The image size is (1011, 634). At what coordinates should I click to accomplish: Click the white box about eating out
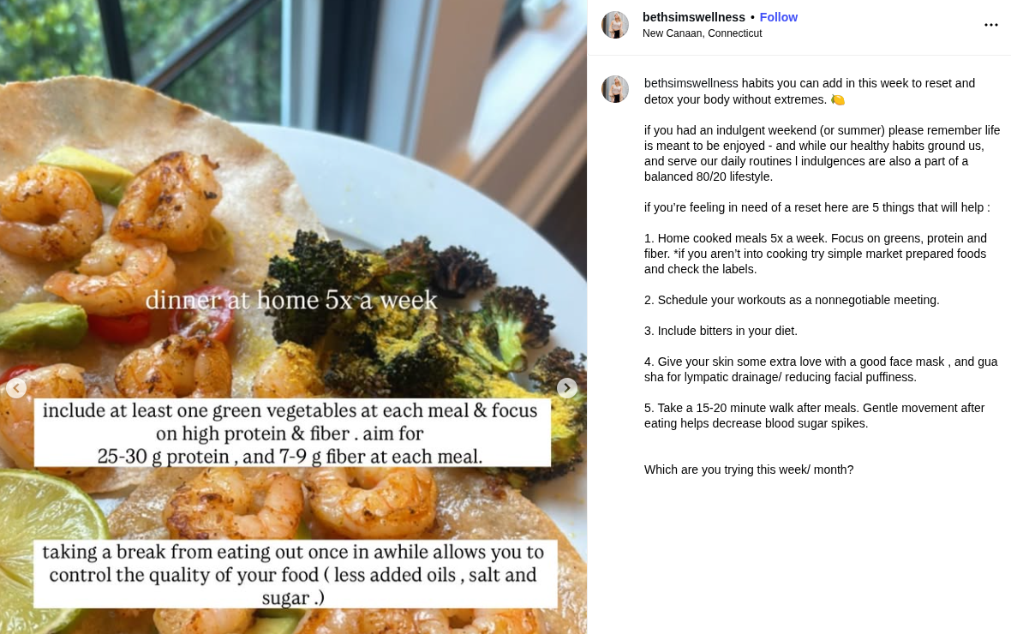pyautogui.click(x=296, y=574)
